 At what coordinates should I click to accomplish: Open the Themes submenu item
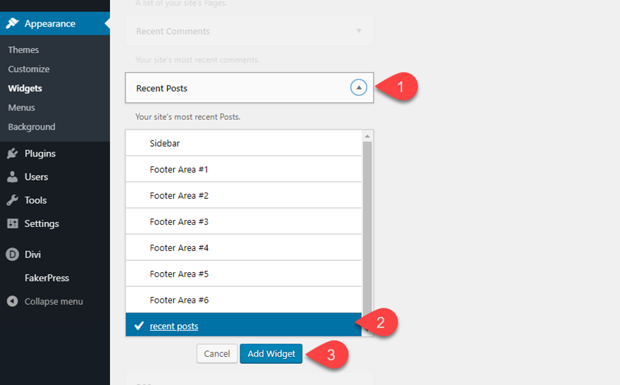point(23,50)
